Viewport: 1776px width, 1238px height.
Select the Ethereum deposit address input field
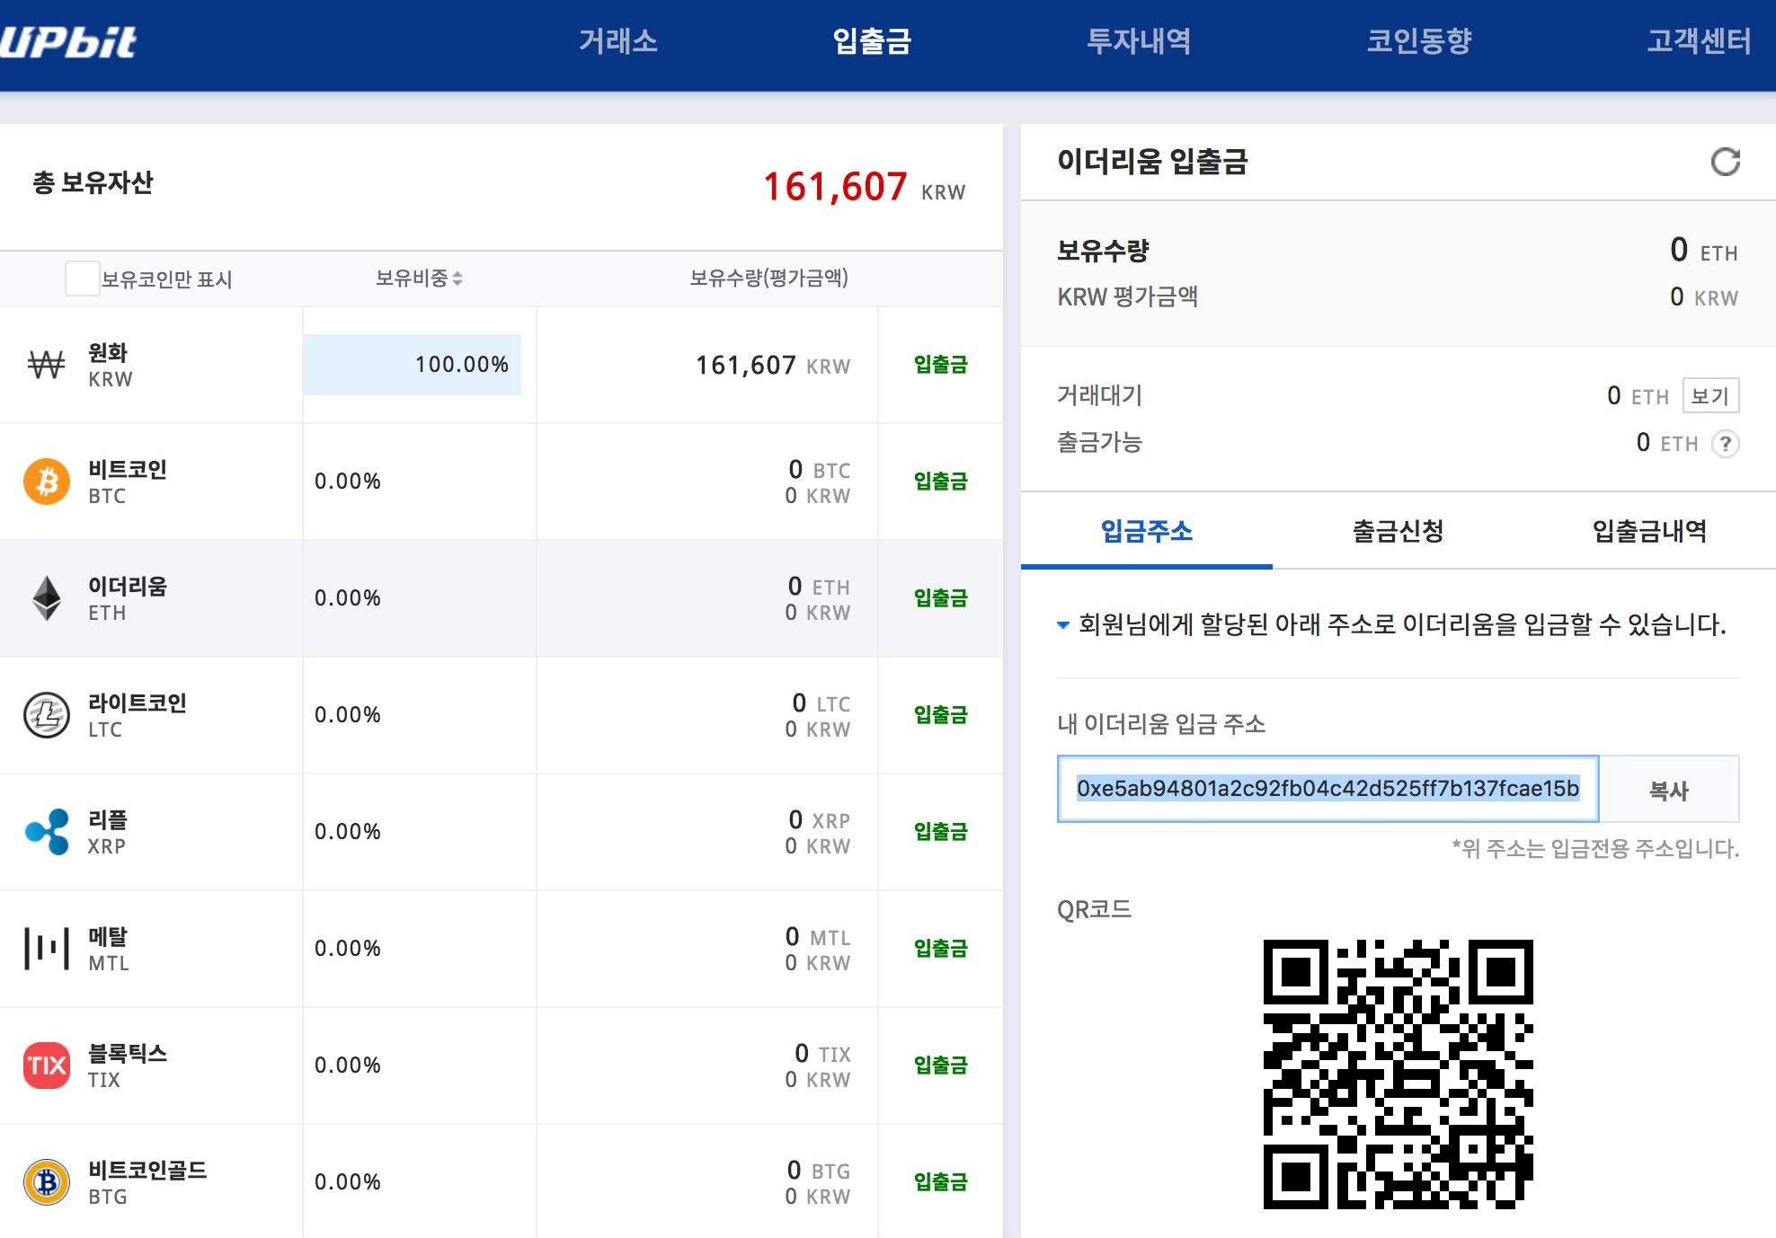[1328, 790]
